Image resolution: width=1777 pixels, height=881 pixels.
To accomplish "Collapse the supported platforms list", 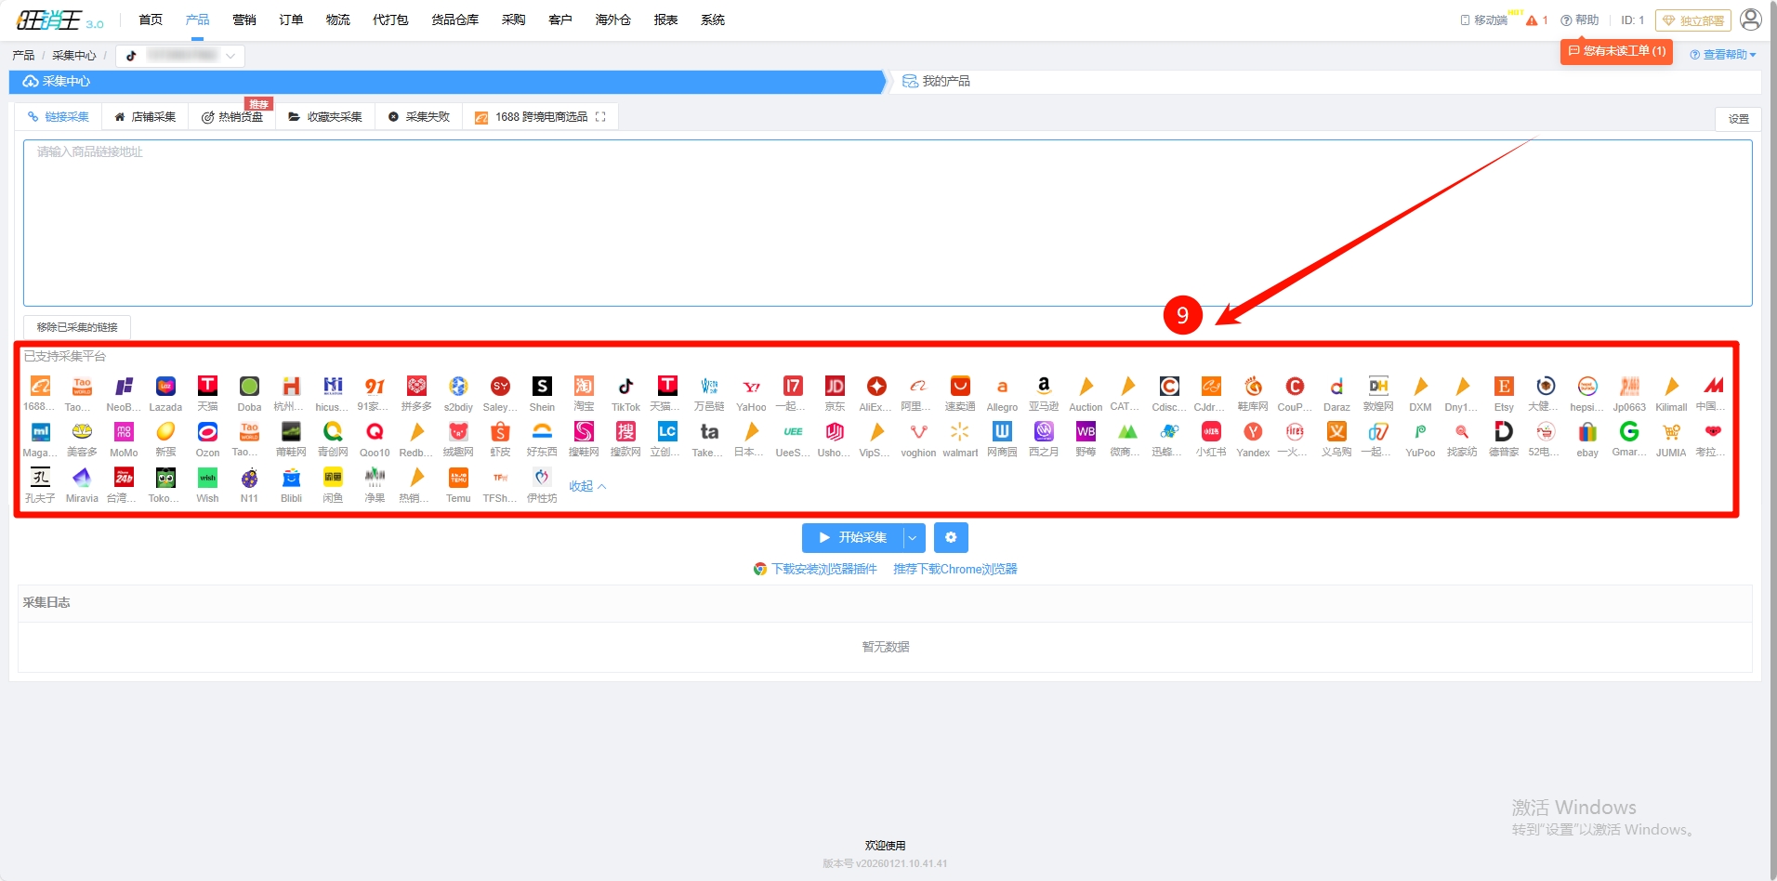I will [x=587, y=486].
